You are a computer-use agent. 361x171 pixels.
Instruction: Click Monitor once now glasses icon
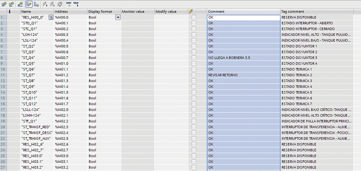[76, 4]
